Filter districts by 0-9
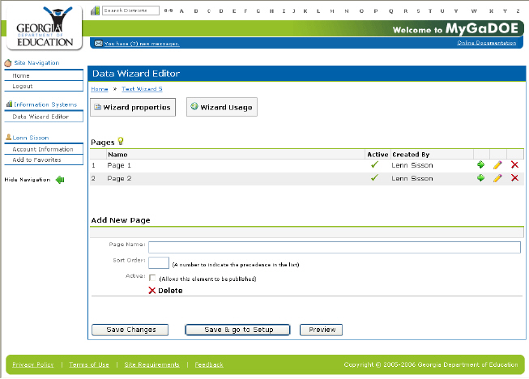Image resolution: width=529 pixels, height=379 pixels. 169,11
